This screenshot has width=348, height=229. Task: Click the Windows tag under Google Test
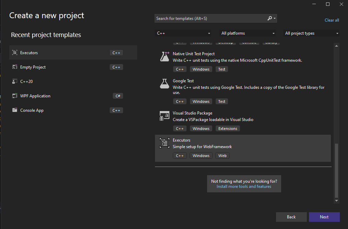click(x=201, y=101)
